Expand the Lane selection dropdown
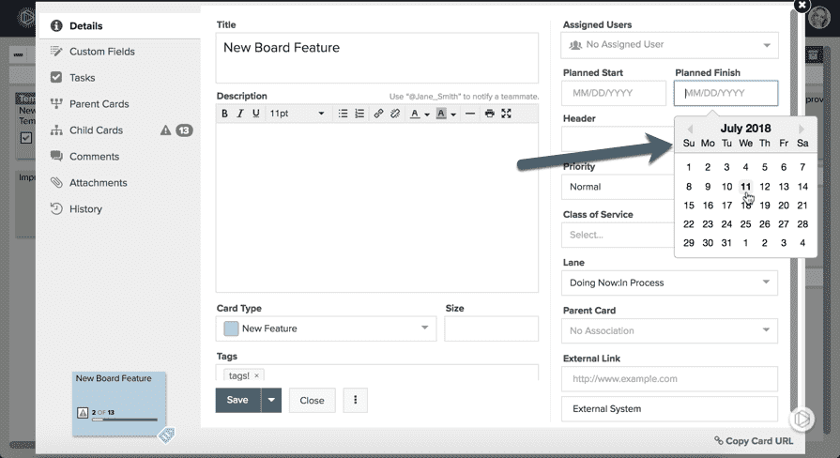840x458 pixels. pos(669,282)
